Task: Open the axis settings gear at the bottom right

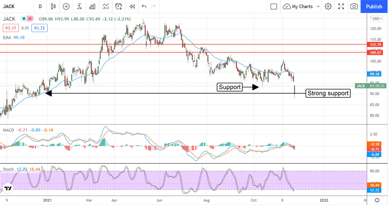Action: tap(377, 200)
